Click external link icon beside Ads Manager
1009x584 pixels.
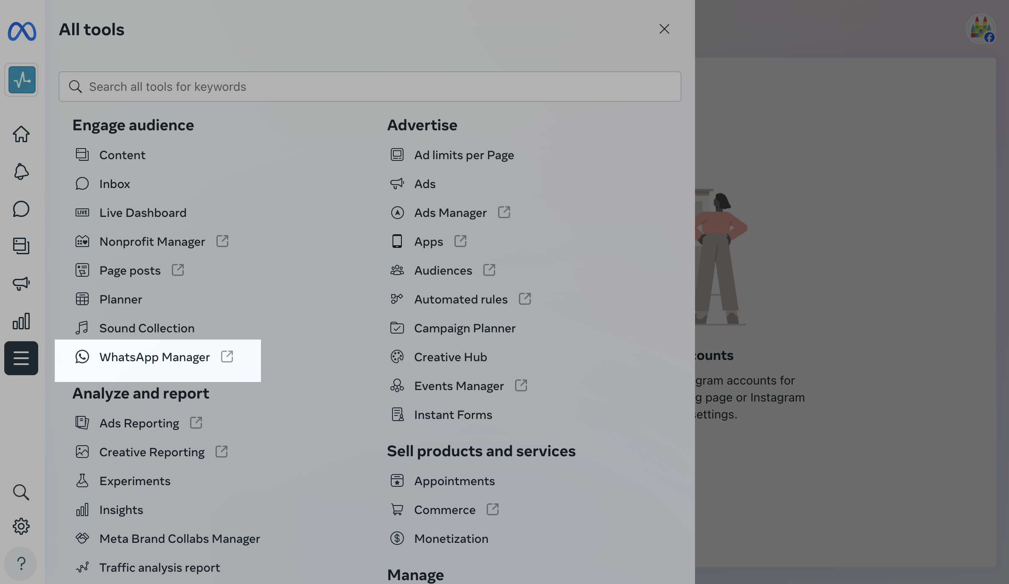(x=504, y=212)
